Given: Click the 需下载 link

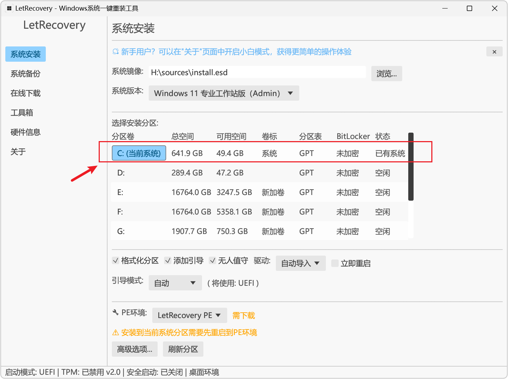Looking at the screenshot, I should tap(244, 316).
